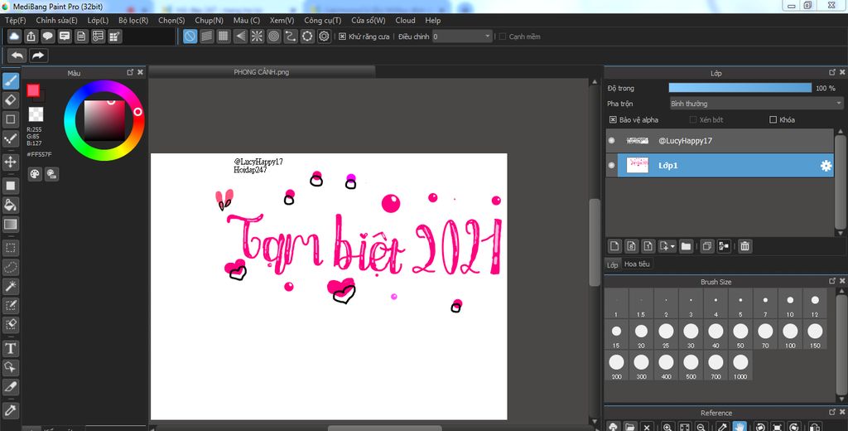This screenshot has height=431, width=848.
Task: Enable the parallel lines snap guide
Action: click(207, 36)
